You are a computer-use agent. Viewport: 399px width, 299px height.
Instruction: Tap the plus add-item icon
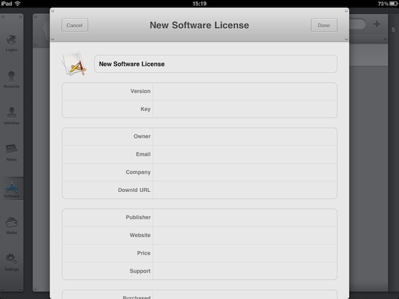[376, 24]
